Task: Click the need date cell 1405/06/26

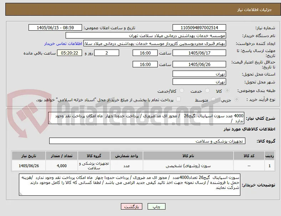Action: [29, 166]
